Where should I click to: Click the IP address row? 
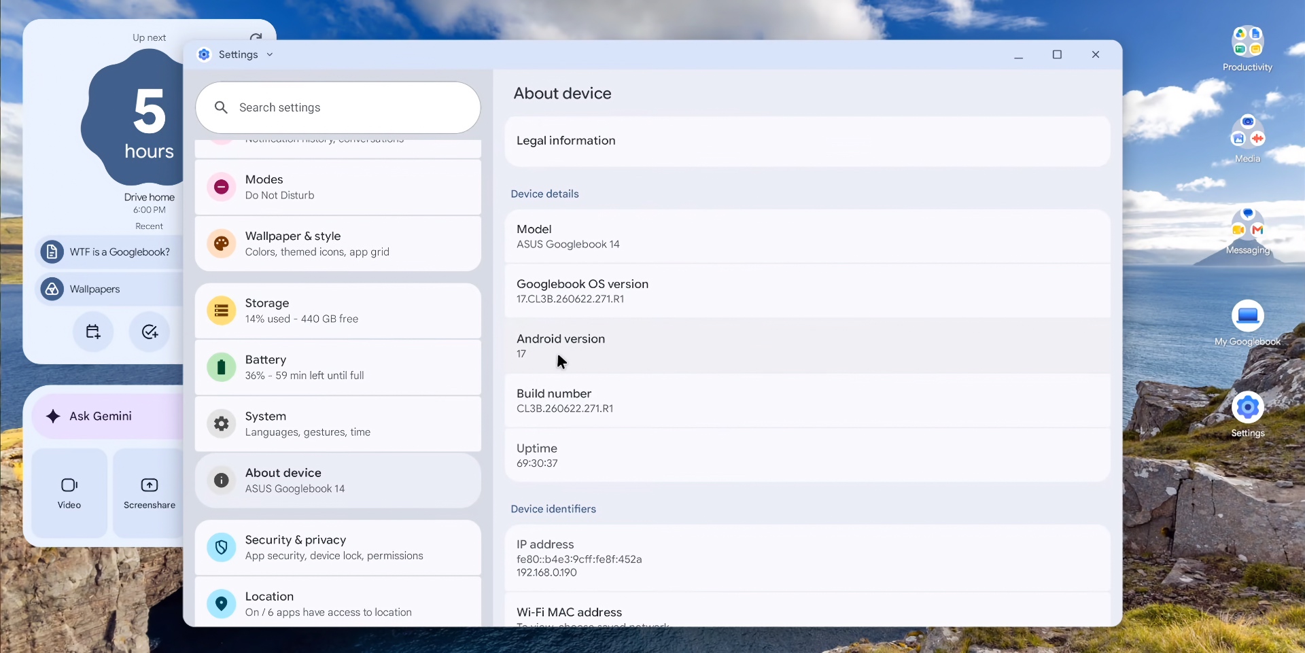807,558
